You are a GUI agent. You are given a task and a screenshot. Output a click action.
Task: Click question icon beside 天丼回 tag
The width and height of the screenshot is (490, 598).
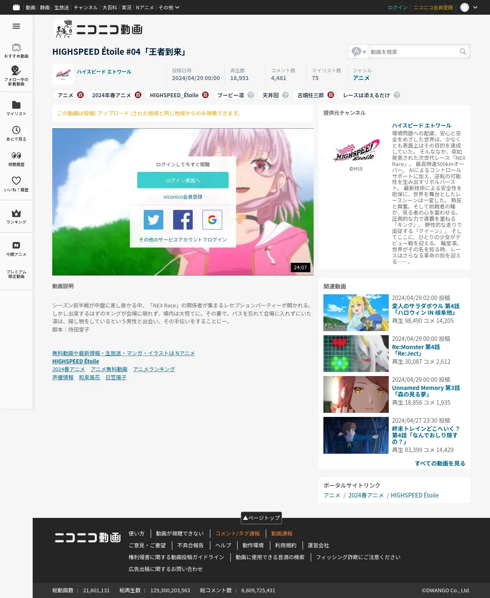[x=285, y=95]
